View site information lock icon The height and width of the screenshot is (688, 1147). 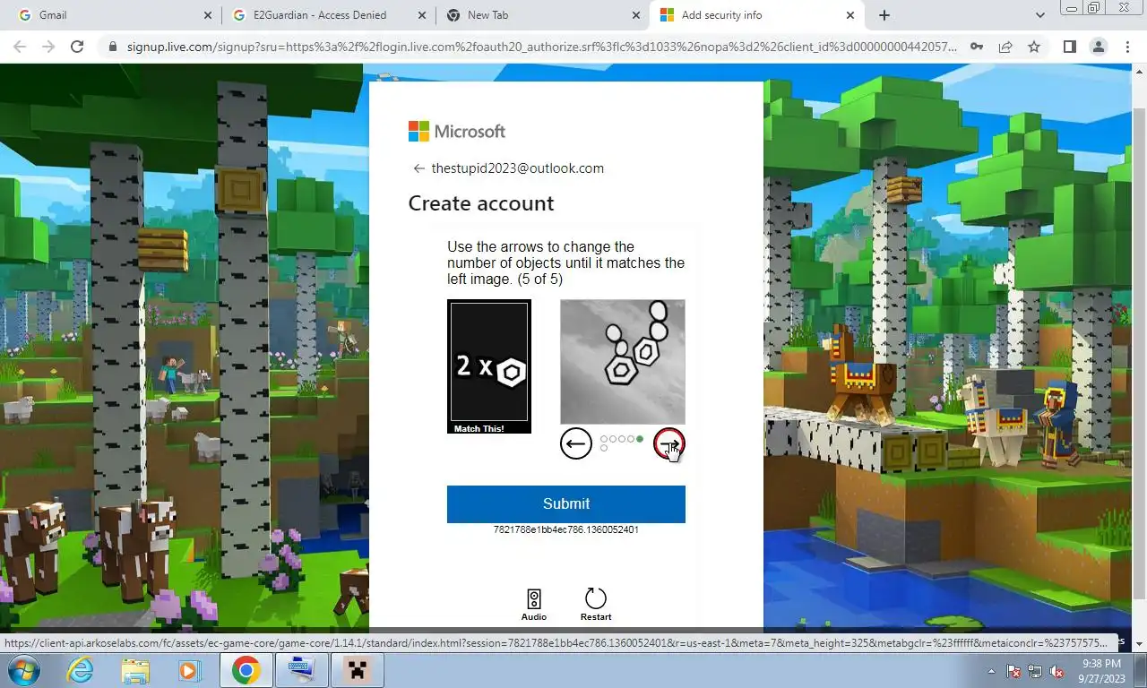coord(112,47)
